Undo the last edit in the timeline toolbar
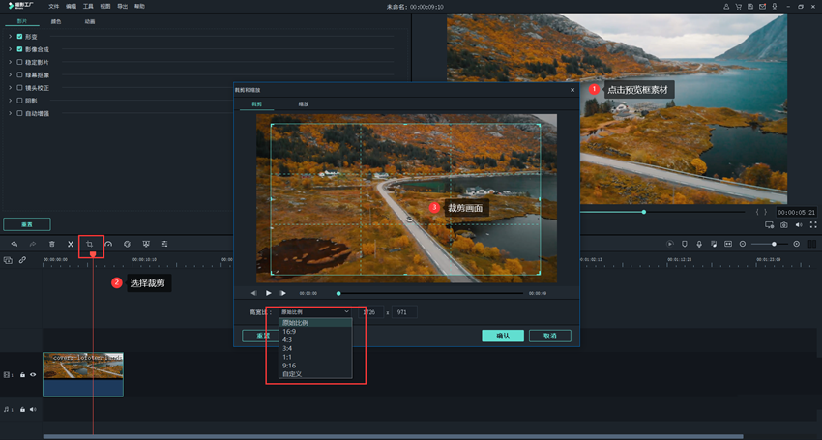 15,244
